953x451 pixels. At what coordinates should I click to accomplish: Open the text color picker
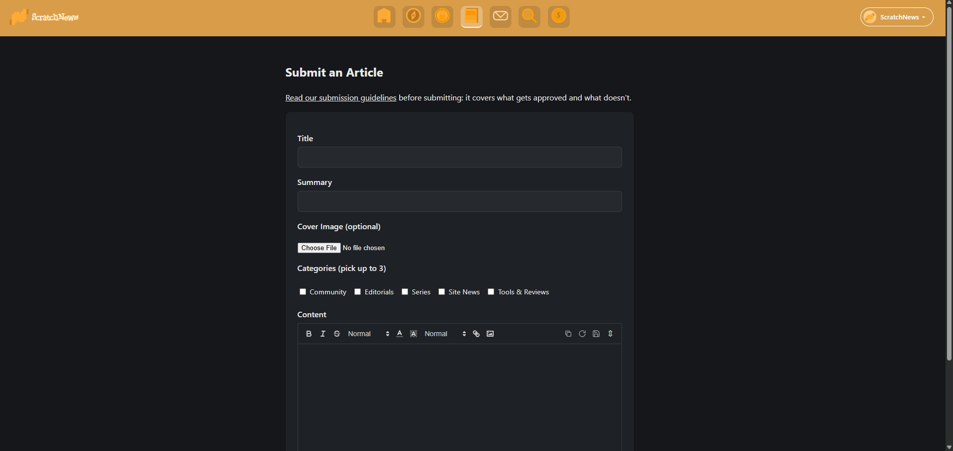coord(400,334)
